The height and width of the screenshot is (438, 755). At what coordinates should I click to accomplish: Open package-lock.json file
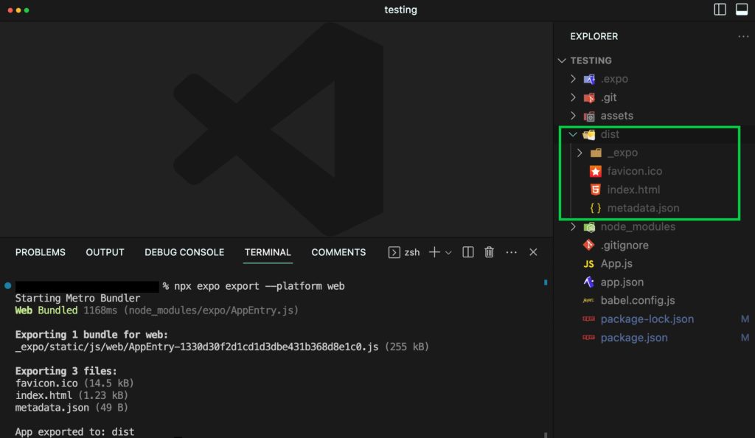(x=647, y=319)
